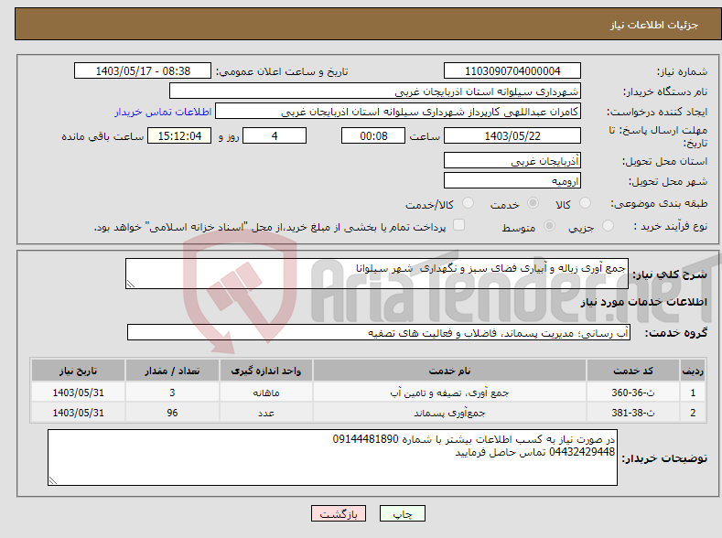Click the ردیف column header
Viewport: 722px width, 538px height.
pos(693,371)
